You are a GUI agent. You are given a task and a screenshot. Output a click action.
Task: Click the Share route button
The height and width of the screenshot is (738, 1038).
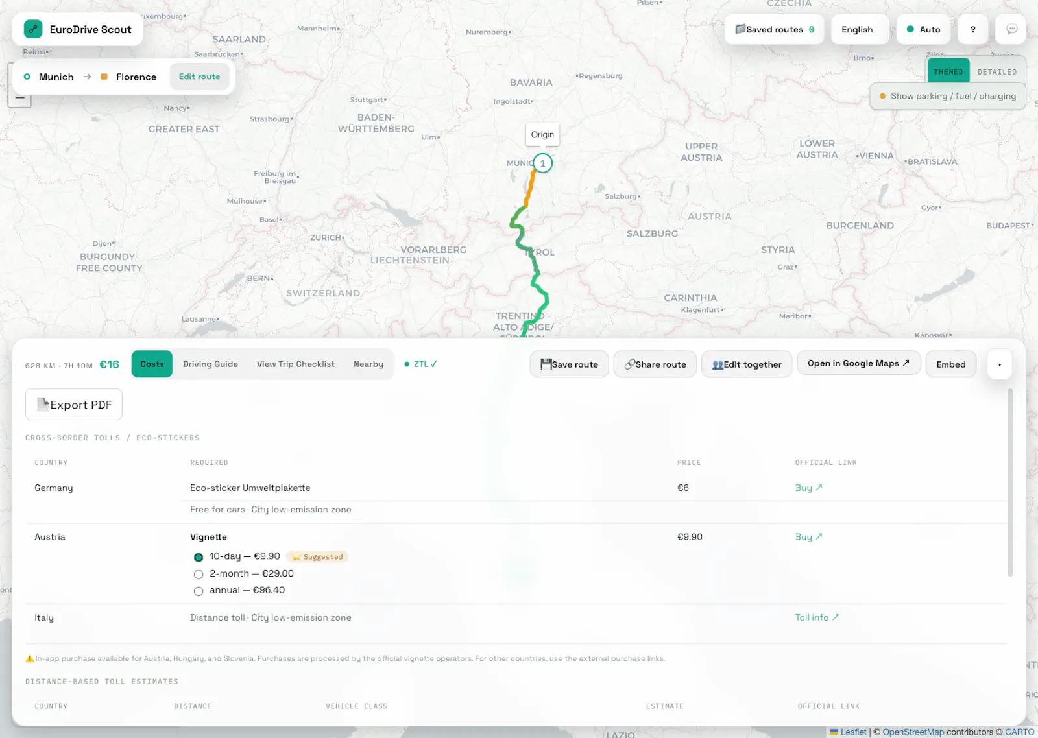(655, 364)
